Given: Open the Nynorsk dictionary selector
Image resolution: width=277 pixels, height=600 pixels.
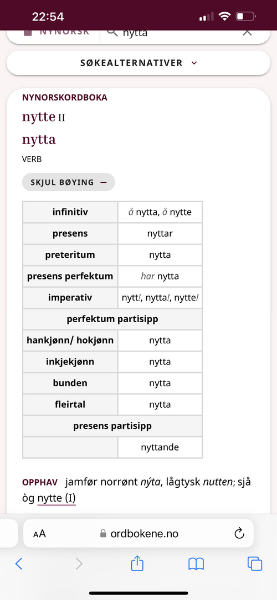Looking at the screenshot, I should [x=57, y=33].
